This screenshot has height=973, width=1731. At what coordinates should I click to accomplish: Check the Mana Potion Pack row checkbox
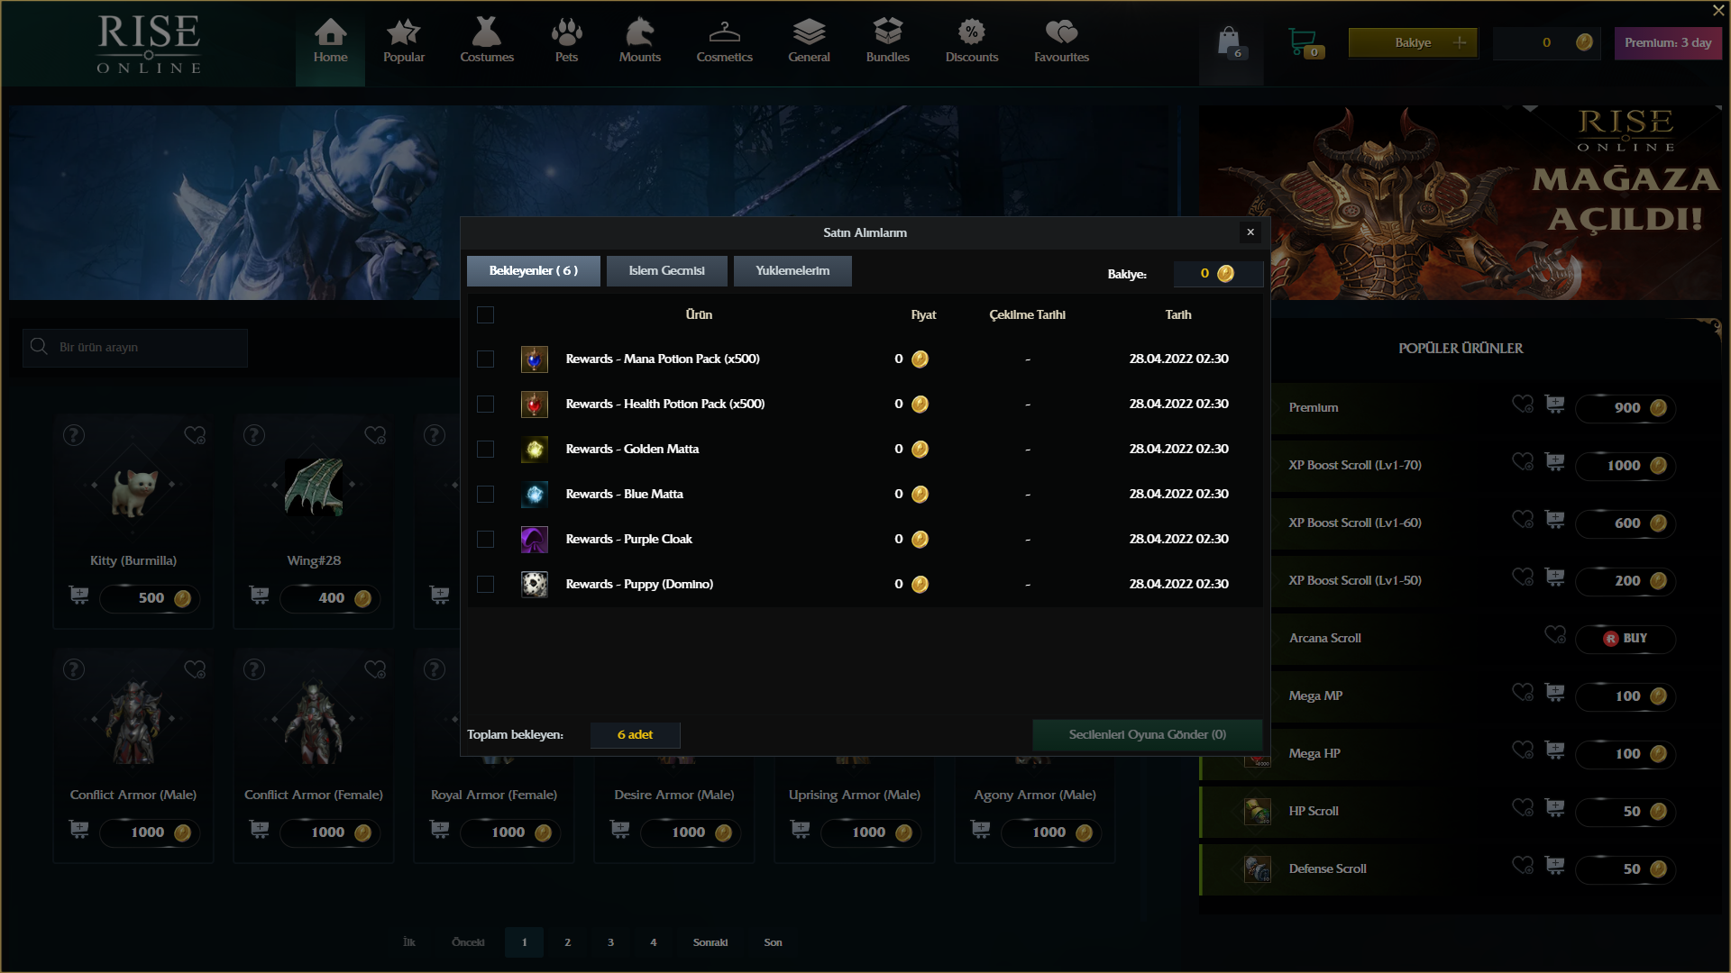(x=485, y=359)
